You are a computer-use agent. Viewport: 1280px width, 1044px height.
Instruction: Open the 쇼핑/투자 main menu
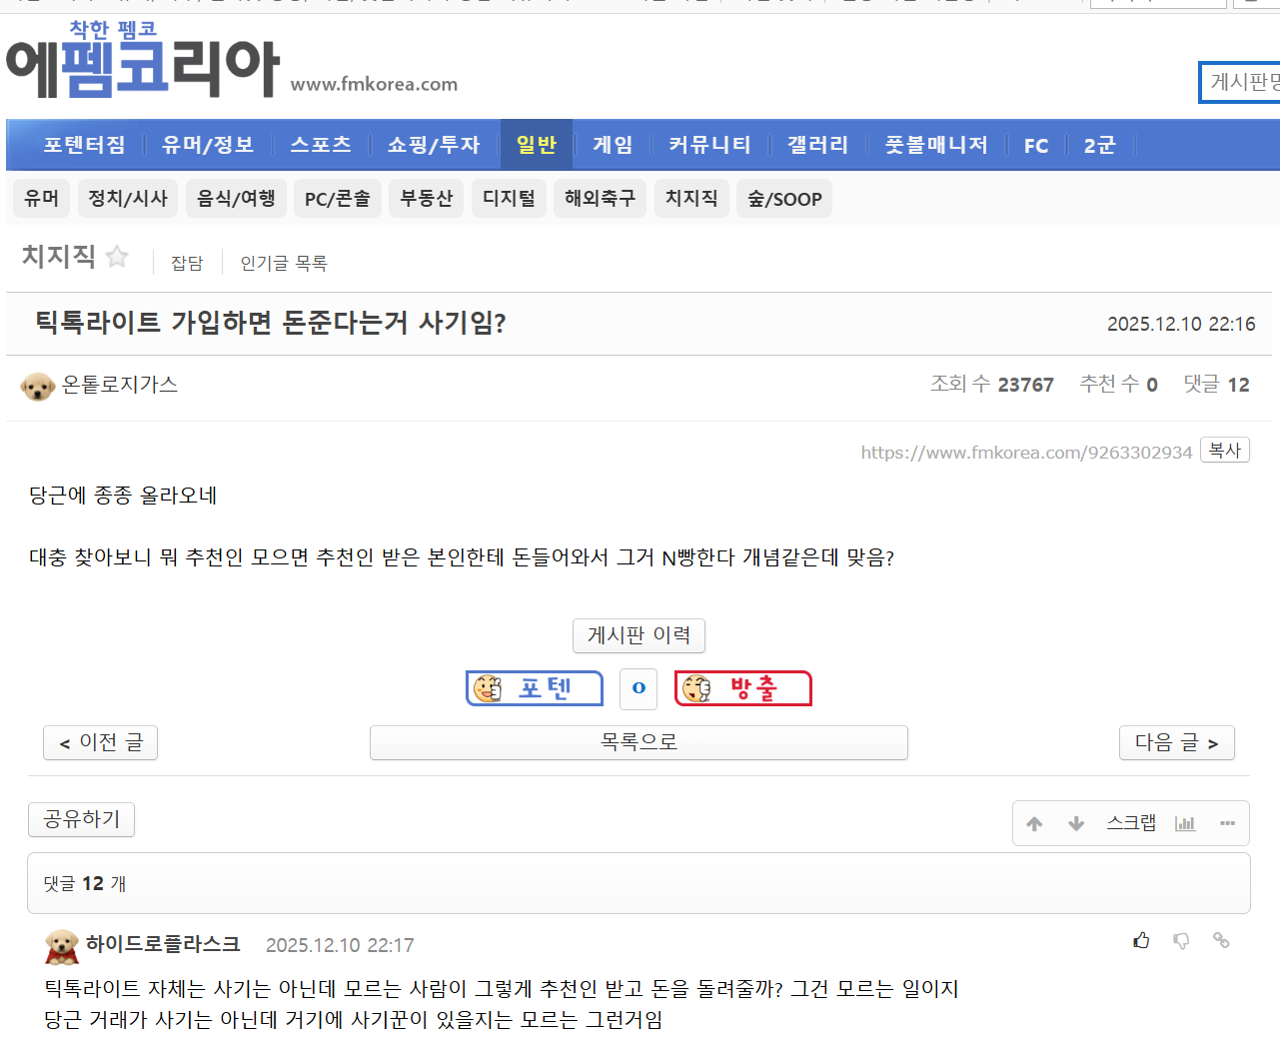(434, 145)
